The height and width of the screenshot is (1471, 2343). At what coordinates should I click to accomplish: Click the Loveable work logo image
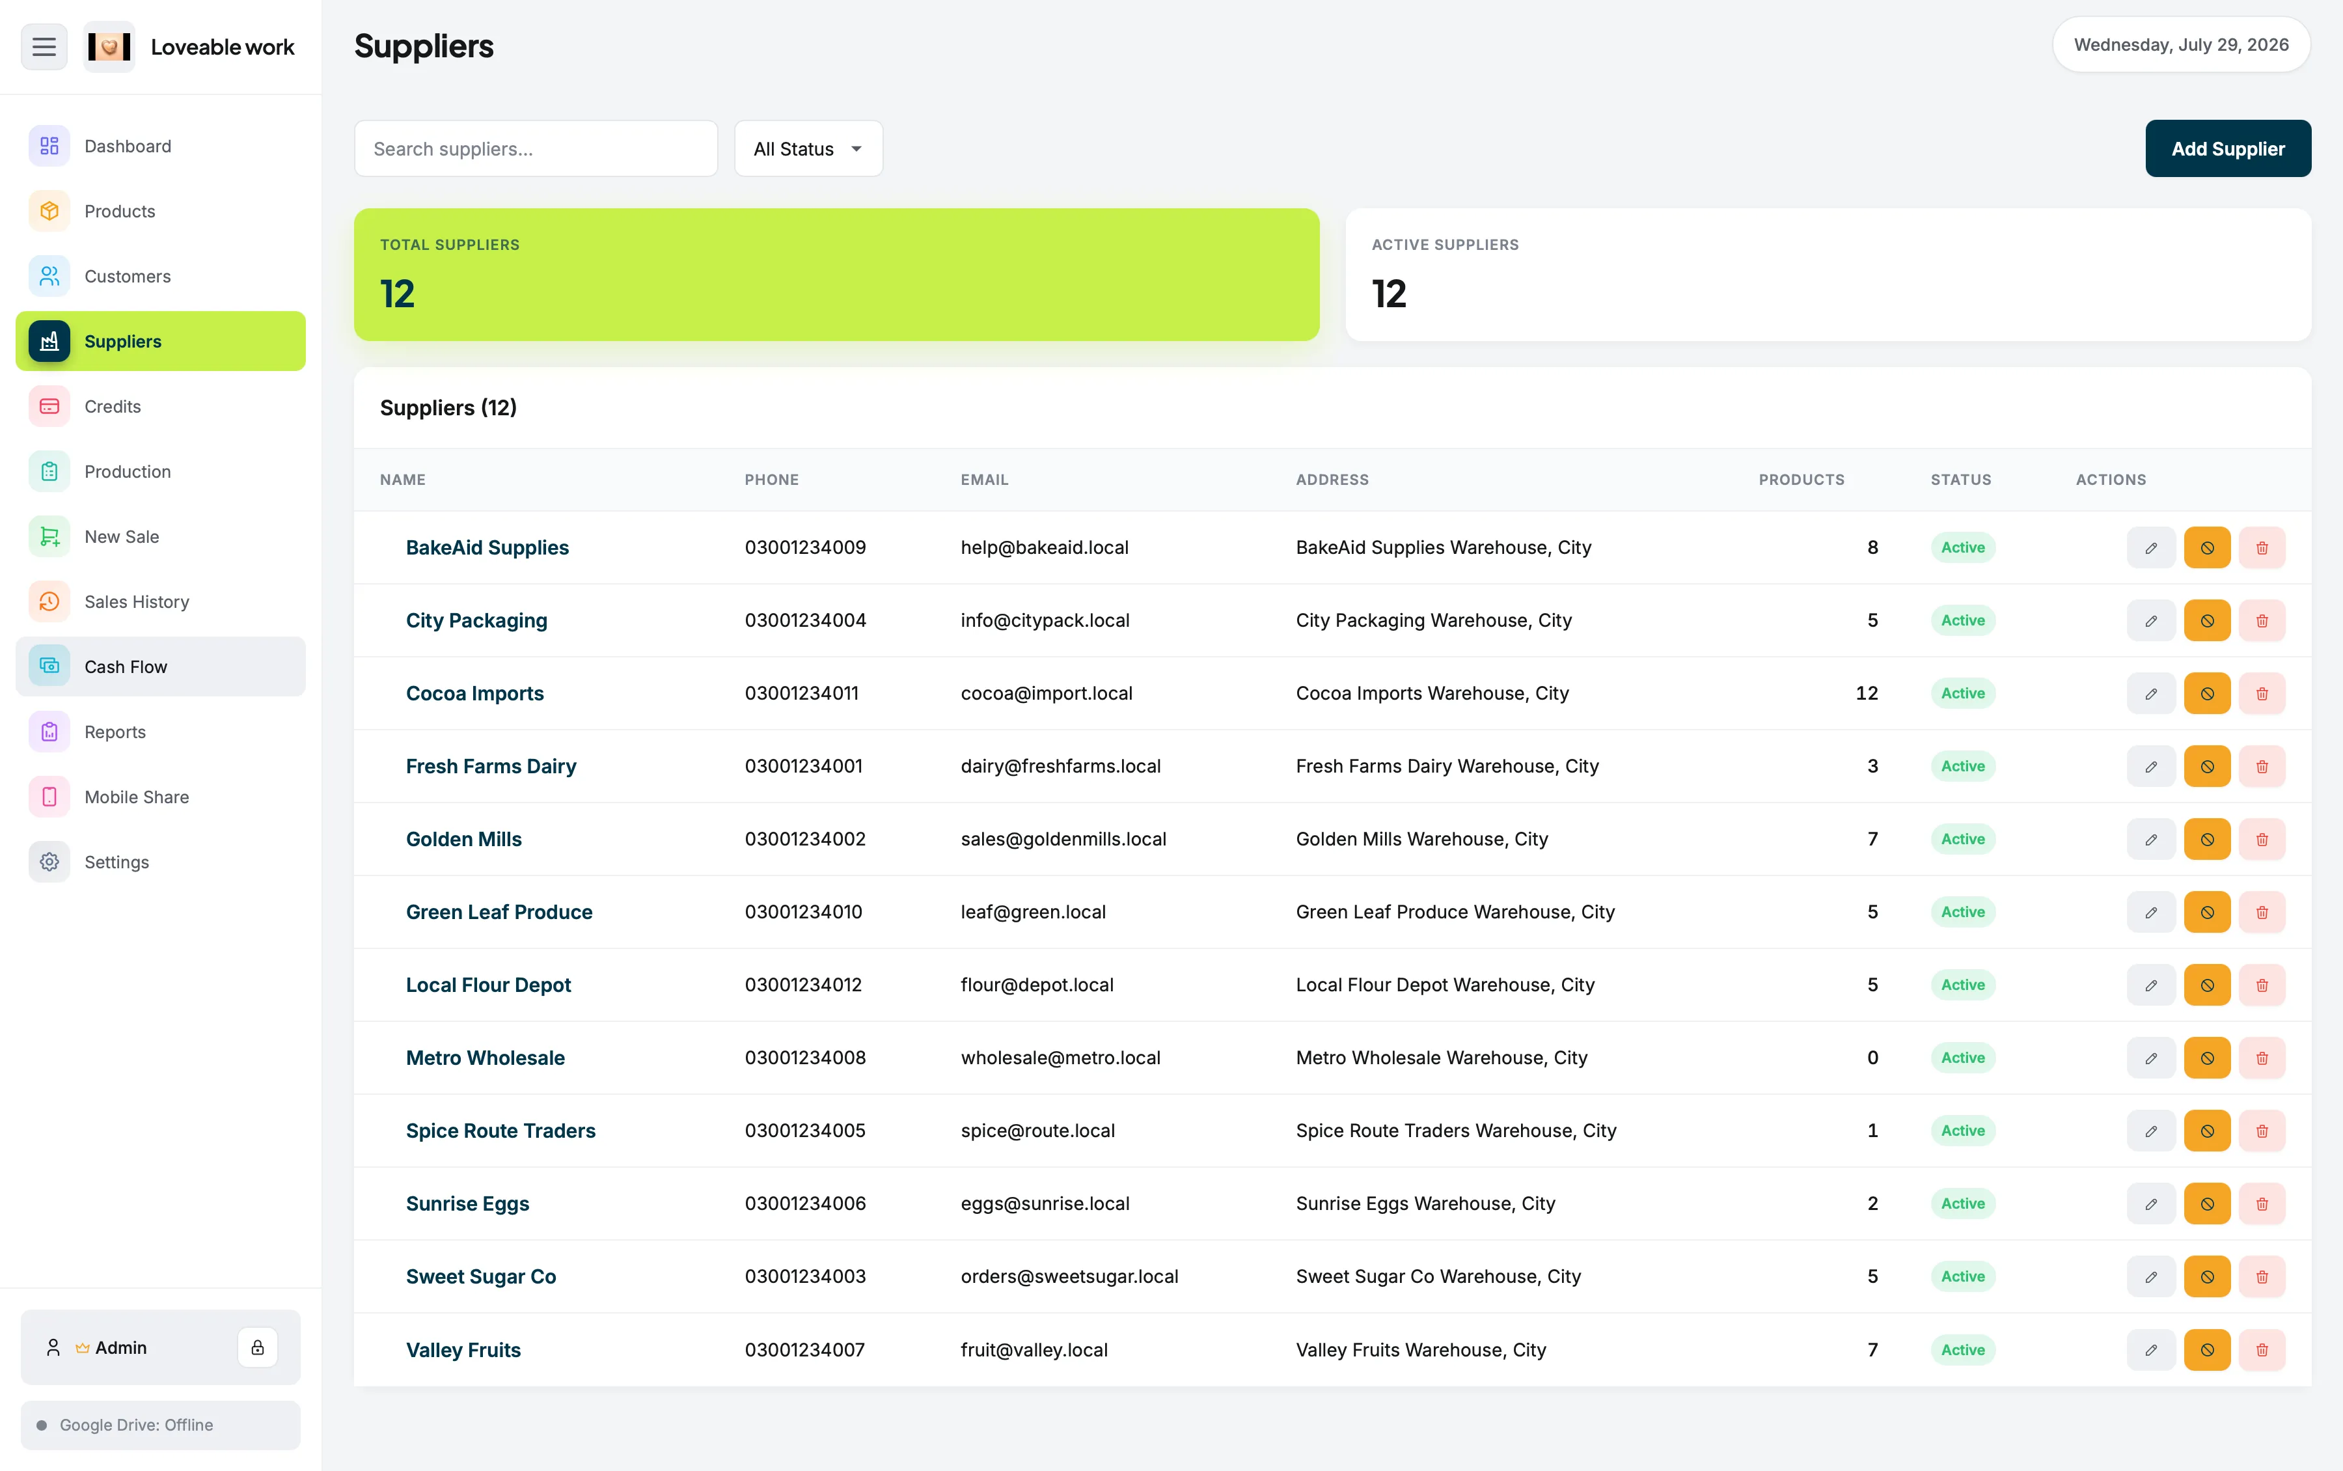(x=109, y=47)
